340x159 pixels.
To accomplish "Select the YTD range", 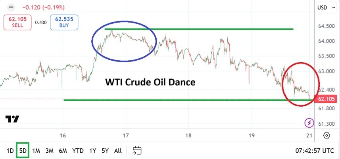I will 78,151.
